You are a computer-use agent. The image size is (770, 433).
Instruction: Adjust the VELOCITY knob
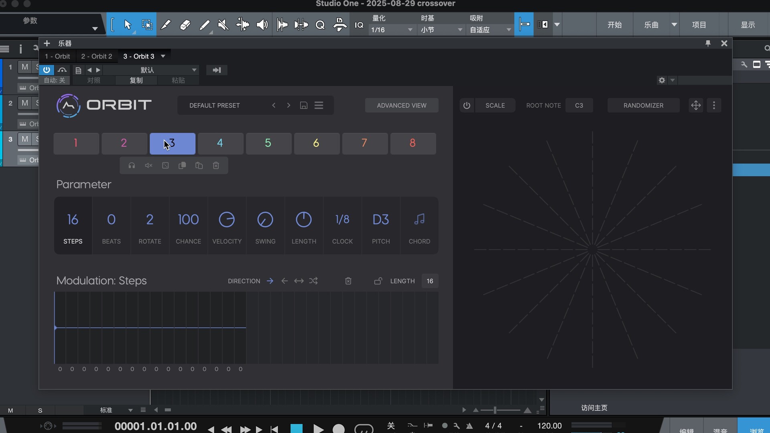pyautogui.click(x=227, y=219)
